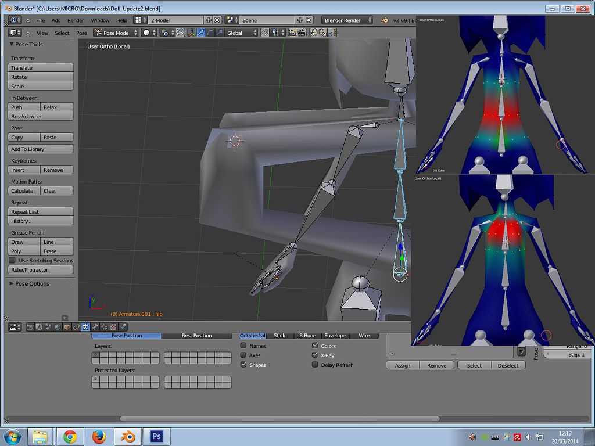Viewport: 595px width, 446px height.
Task: Click OpenGL render animation clapper icon
Action: click(x=302, y=33)
